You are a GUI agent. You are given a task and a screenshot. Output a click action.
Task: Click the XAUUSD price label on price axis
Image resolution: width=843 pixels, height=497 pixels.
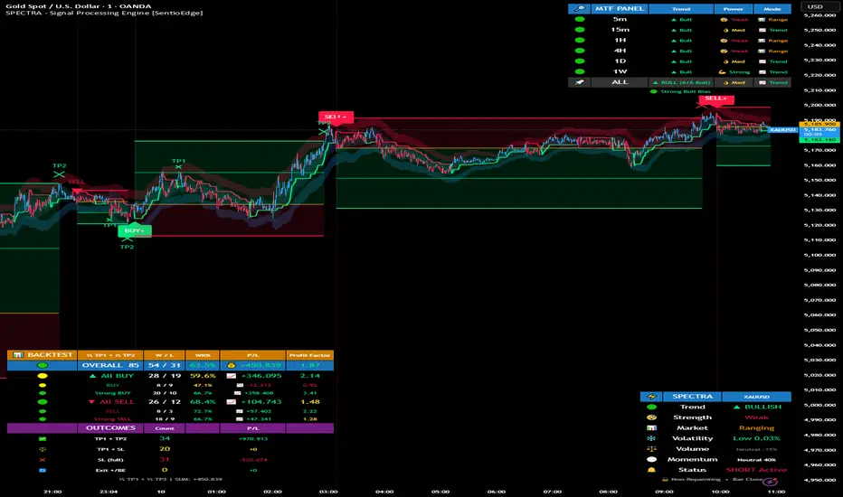coord(782,130)
